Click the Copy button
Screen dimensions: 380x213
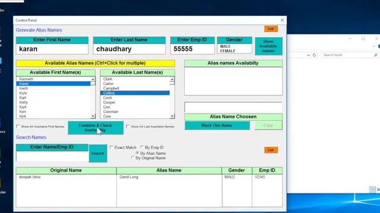(268, 125)
